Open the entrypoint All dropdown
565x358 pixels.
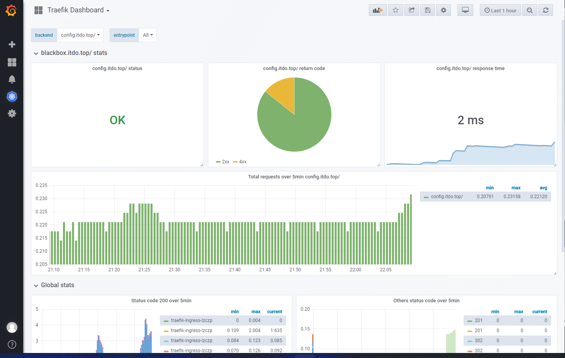pyautogui.click(x=148, y=35)
